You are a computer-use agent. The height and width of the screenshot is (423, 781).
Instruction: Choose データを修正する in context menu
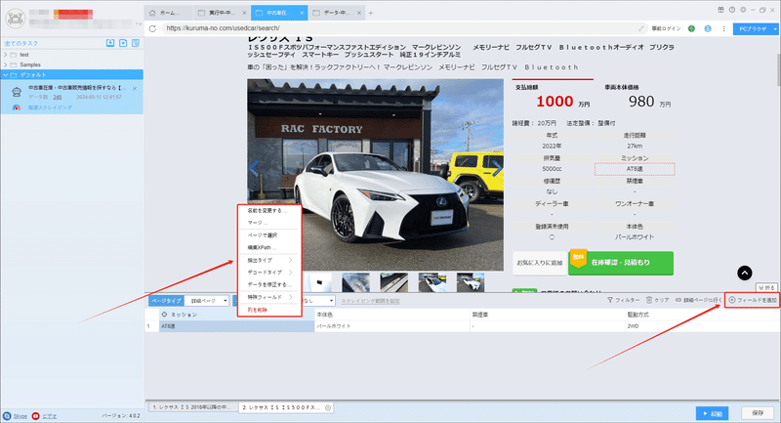269,284
